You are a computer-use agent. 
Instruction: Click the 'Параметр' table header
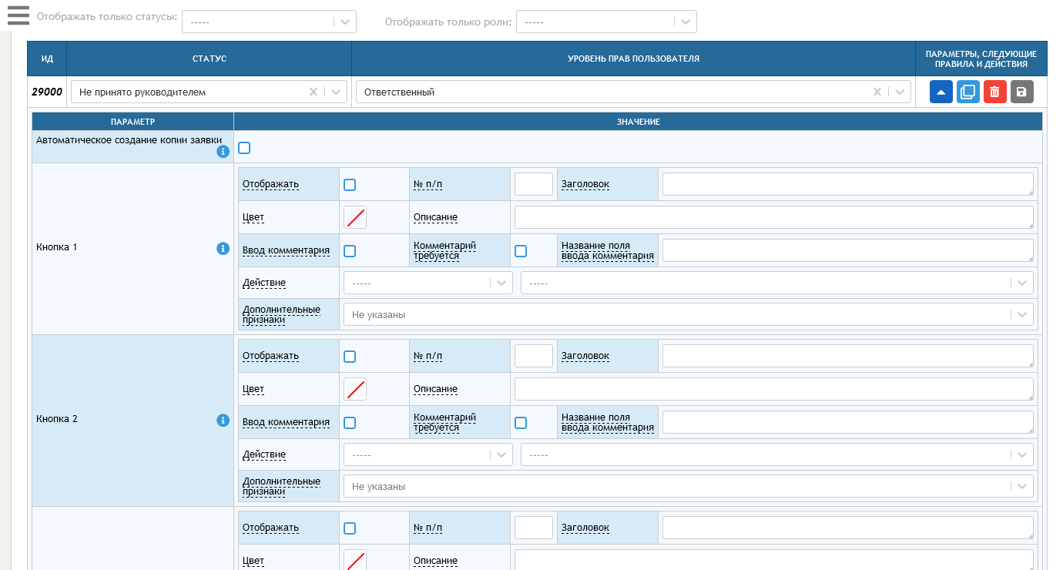(x=132, y=122)
